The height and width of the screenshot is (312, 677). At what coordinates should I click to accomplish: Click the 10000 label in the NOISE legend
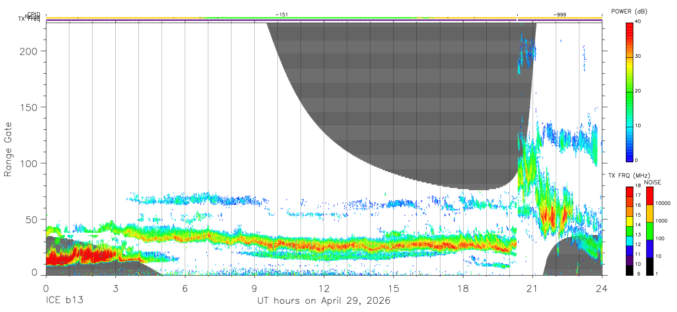point(664,204)
